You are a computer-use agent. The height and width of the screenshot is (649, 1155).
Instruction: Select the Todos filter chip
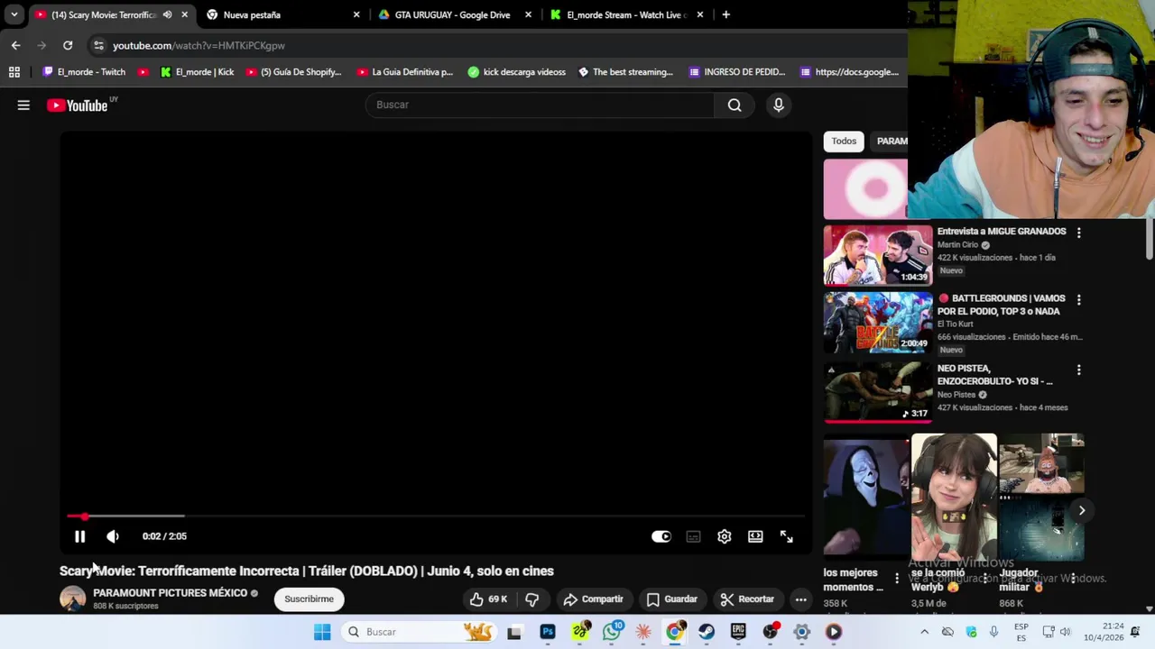tap(844, 141)
